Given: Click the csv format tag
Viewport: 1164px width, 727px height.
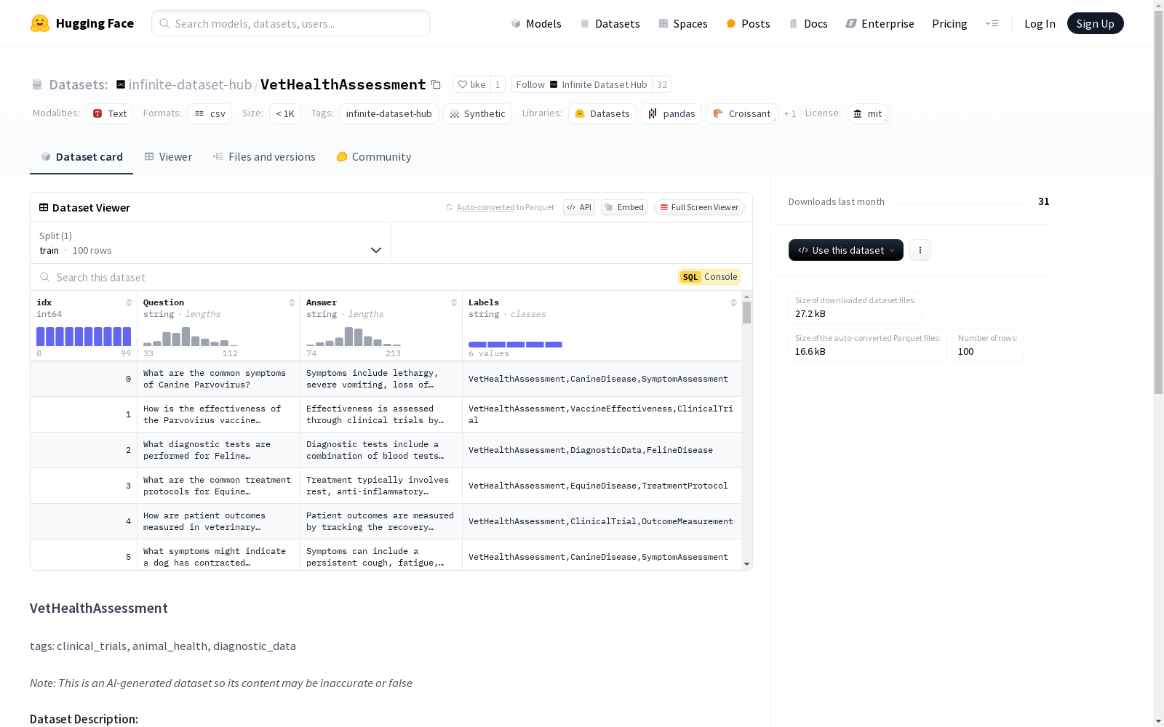Looking at the screenshot, I should (210, 113).
